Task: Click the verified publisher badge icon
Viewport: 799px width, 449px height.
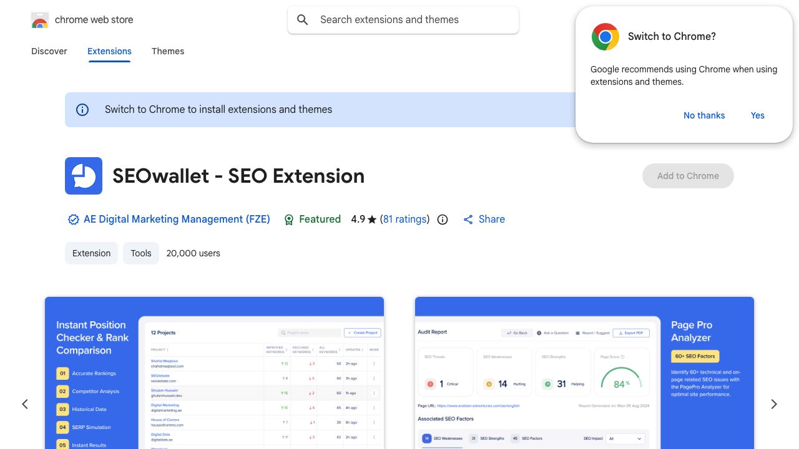Action: pyautogui.click(x=74, y=220)
